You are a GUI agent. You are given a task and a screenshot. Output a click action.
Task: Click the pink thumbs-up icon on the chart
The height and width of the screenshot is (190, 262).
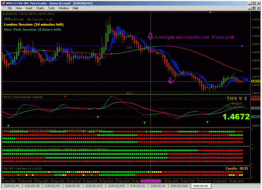(x=171, y=81)
